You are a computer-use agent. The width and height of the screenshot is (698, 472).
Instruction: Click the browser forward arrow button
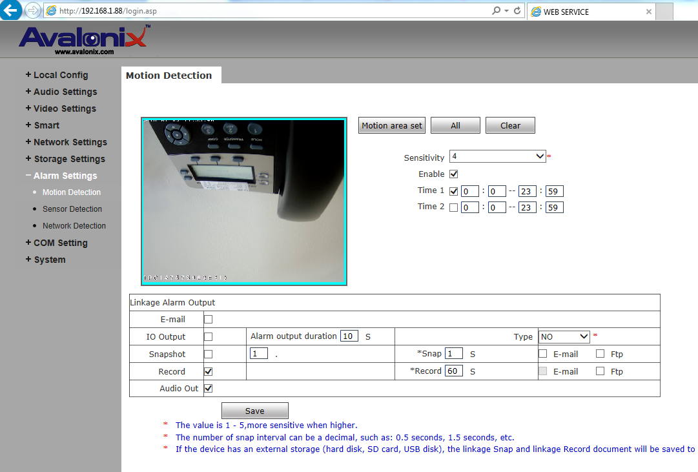pos(32,11)
